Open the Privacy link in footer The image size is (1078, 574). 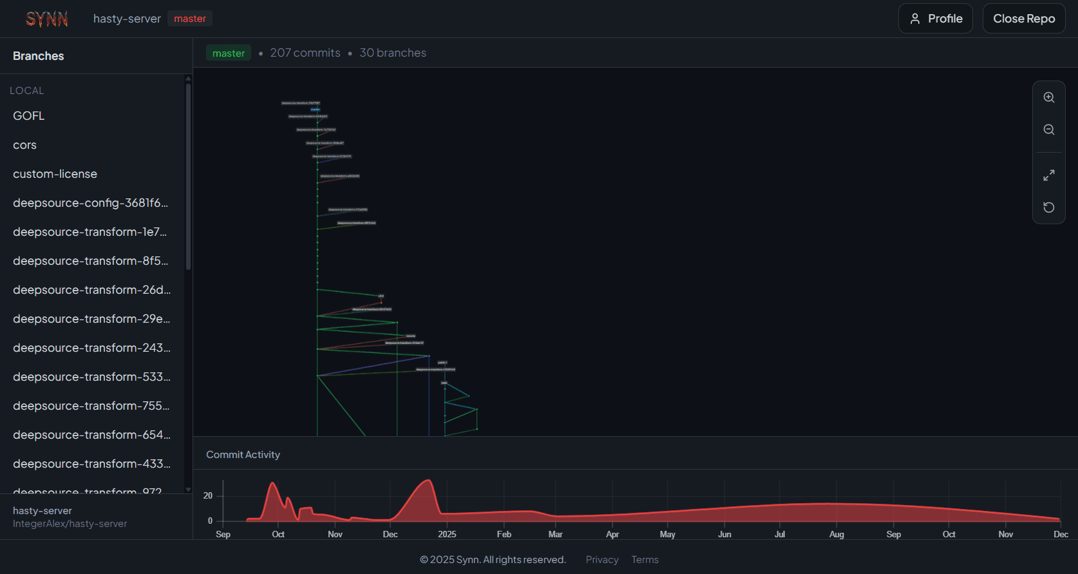point(601,560)
